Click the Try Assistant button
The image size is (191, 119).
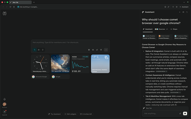pyautogui.click(x=54, y=114)
